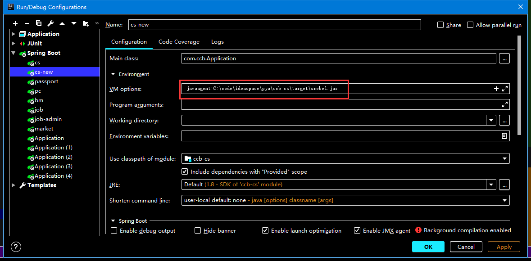Click the plus icon in VM options field

(496, 89)
